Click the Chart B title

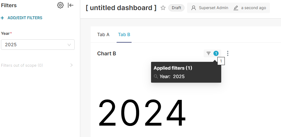pos(107,54)
